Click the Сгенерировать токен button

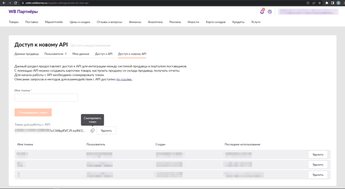pyautogui.click(x=33, y=112)
